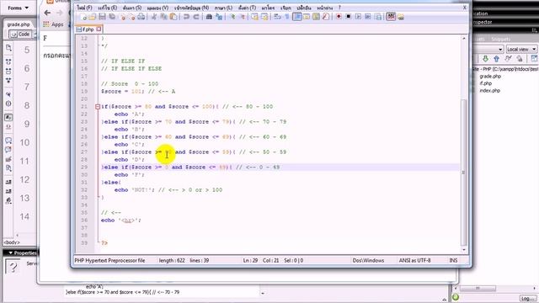Select the grade.php tab in Dreamweaver
539x303 pixels.
pos(19,24)
